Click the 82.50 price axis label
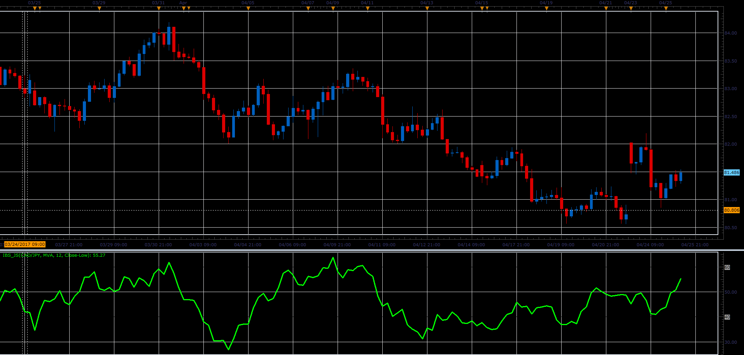 [731, 117]
